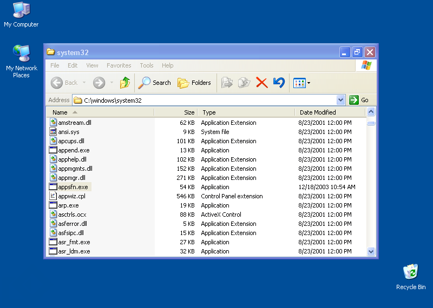
Task: Click the vertical scrollbar thumb
Action: tap(371, 123)
